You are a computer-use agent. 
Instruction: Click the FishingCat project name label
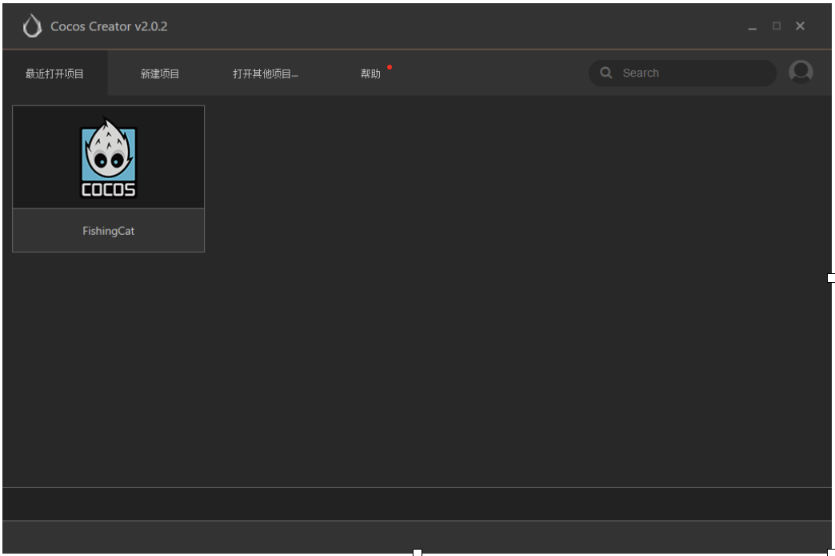coord(109,231)
